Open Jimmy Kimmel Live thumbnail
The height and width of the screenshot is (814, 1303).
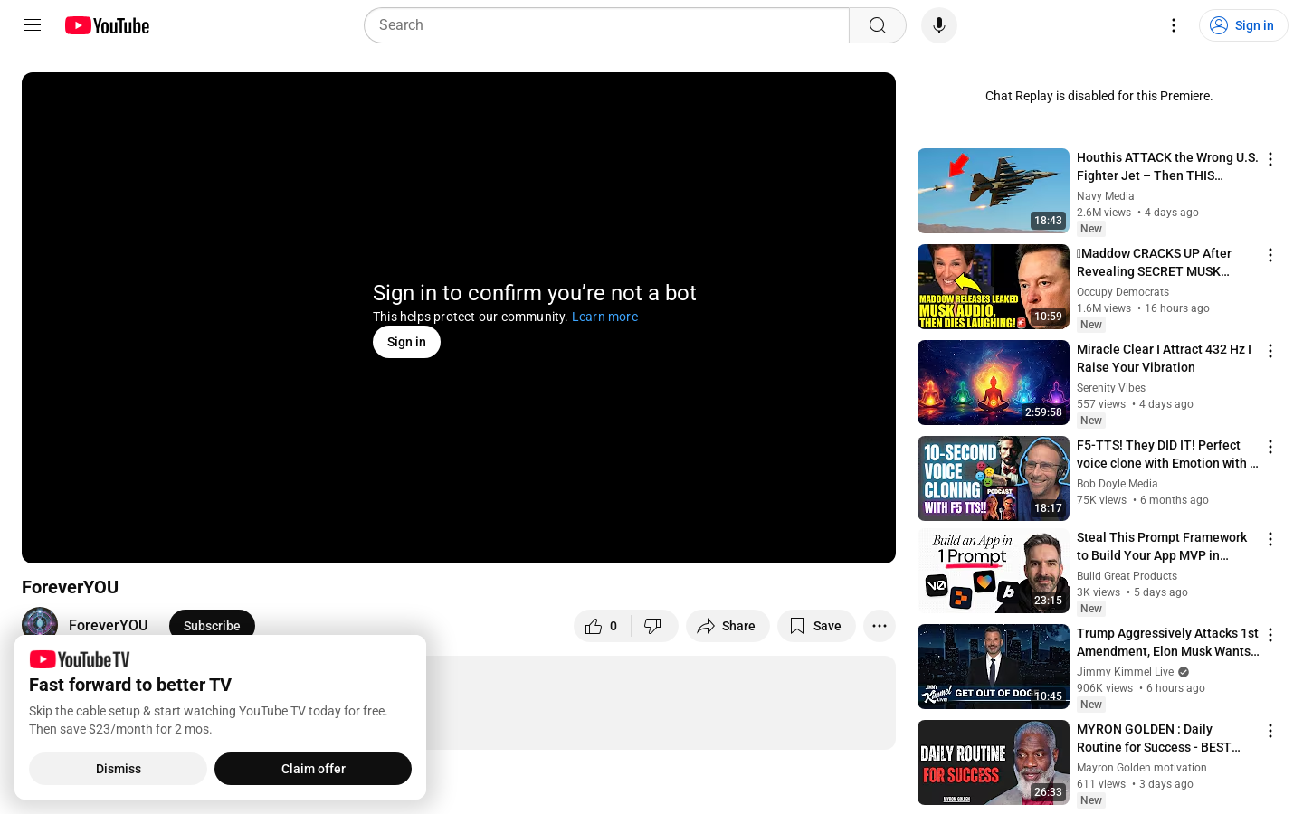click(994, 667)
